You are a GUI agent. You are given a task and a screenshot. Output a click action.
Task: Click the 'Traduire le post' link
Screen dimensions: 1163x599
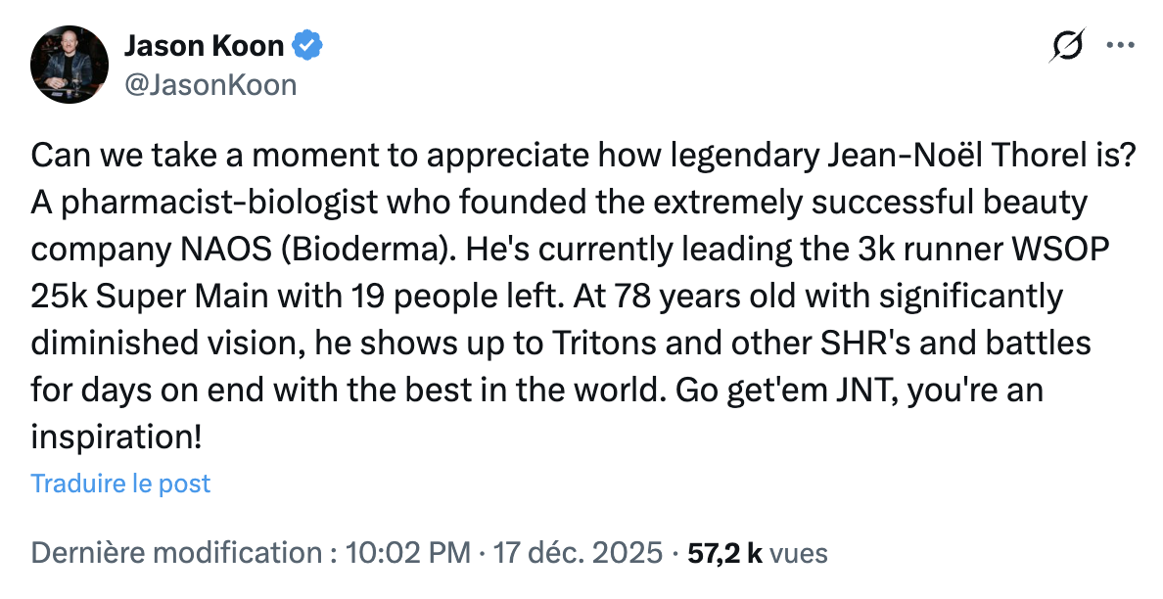coord(120,484)
